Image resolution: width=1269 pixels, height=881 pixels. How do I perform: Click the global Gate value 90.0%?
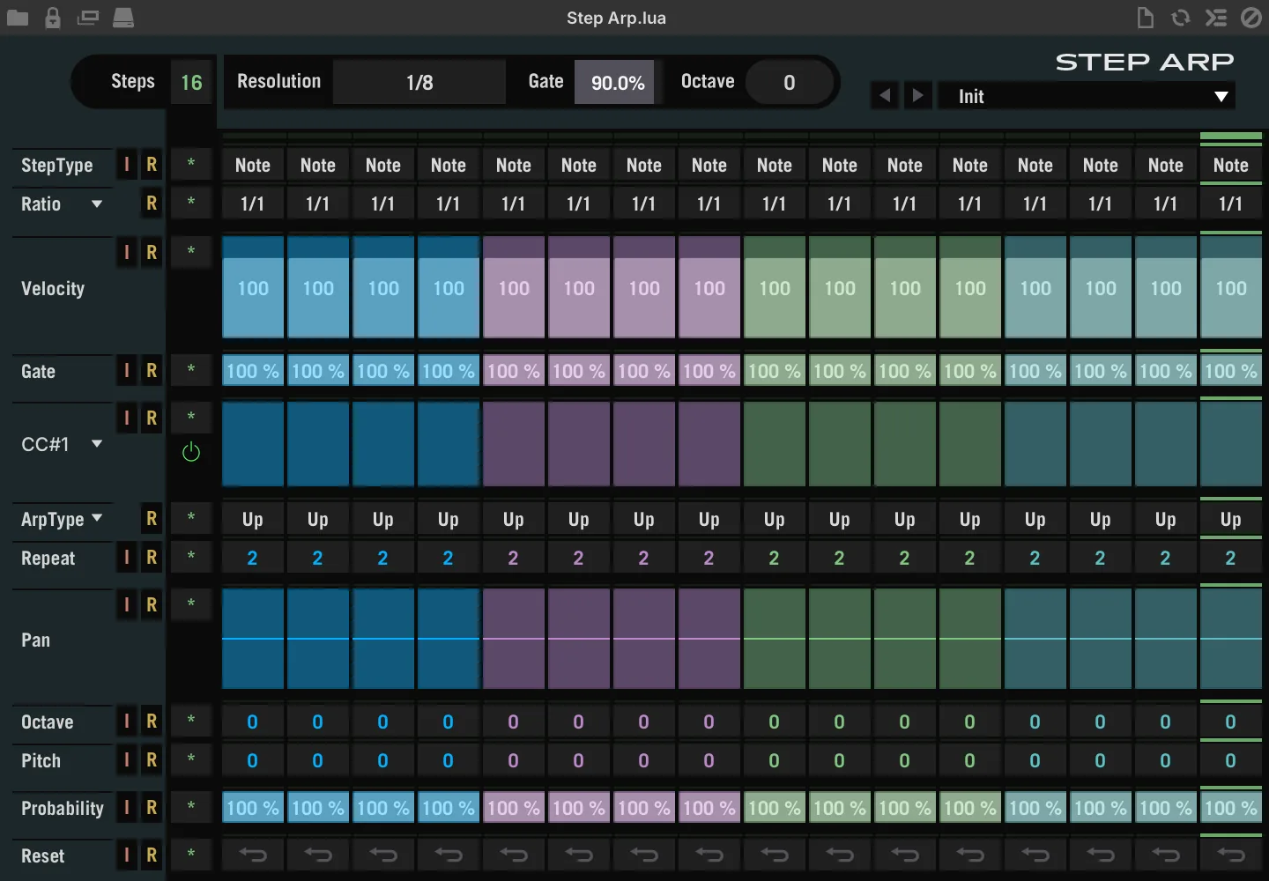618,82
